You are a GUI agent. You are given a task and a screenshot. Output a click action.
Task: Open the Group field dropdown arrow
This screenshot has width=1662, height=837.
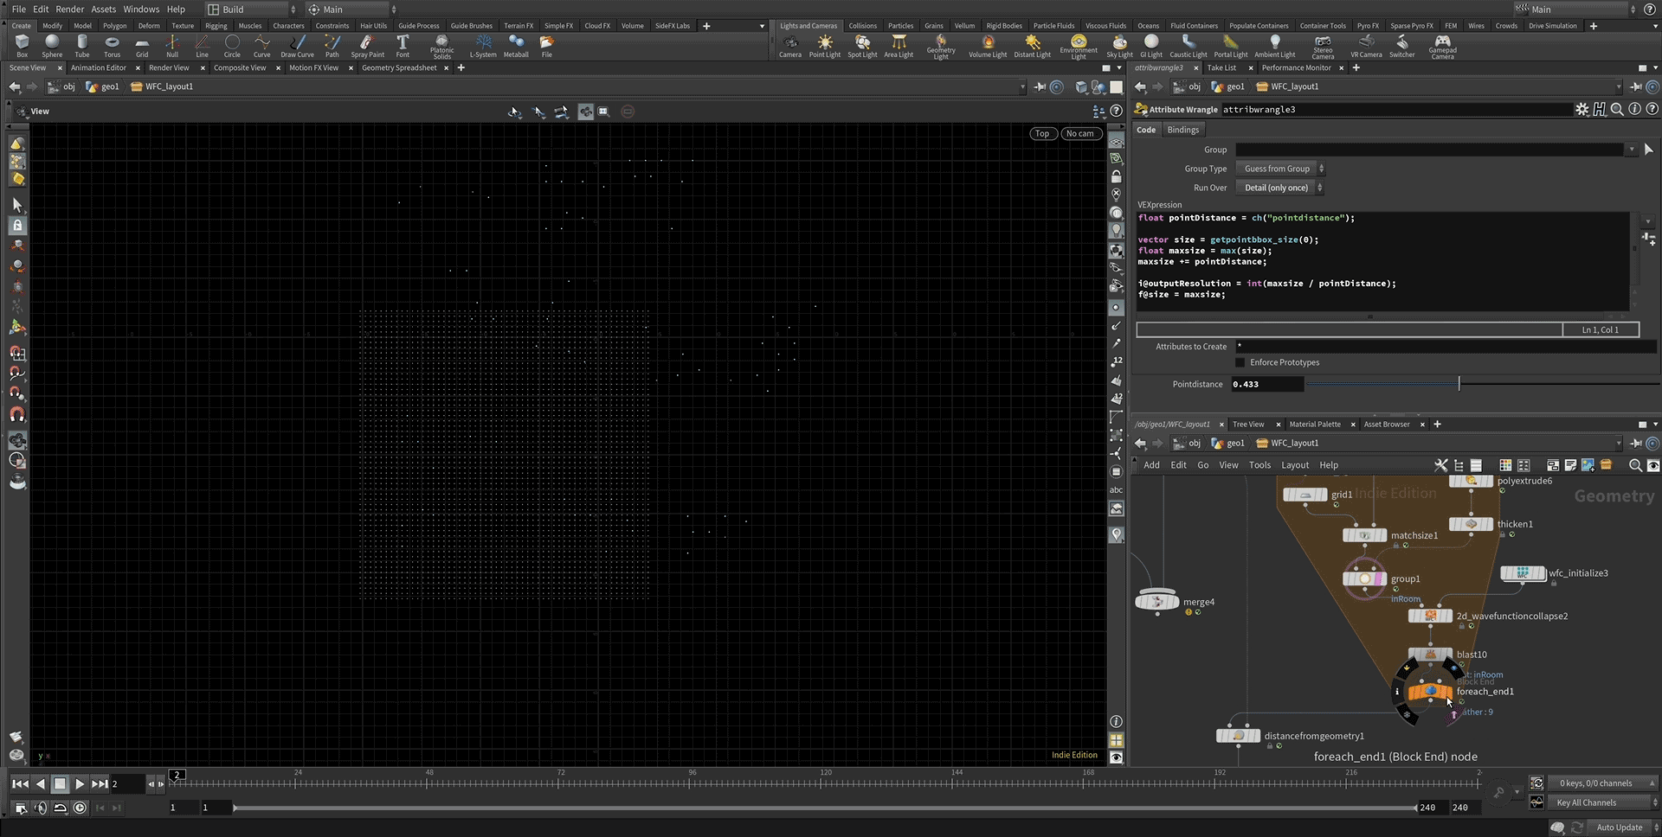(1632, 150)
